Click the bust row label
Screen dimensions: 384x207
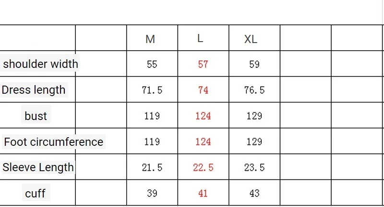click(36, 116)
